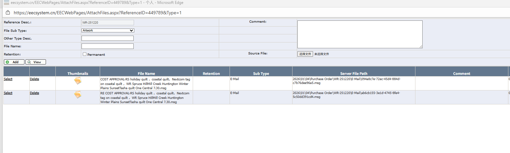
Task: Click the green plus Add icon
Action: pos(8,62)
